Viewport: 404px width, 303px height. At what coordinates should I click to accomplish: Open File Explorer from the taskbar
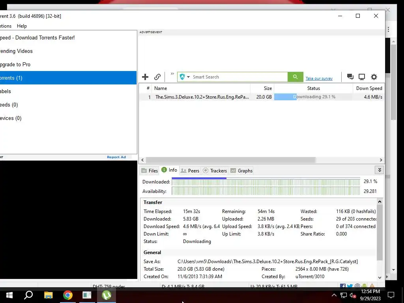click(48, 295)
